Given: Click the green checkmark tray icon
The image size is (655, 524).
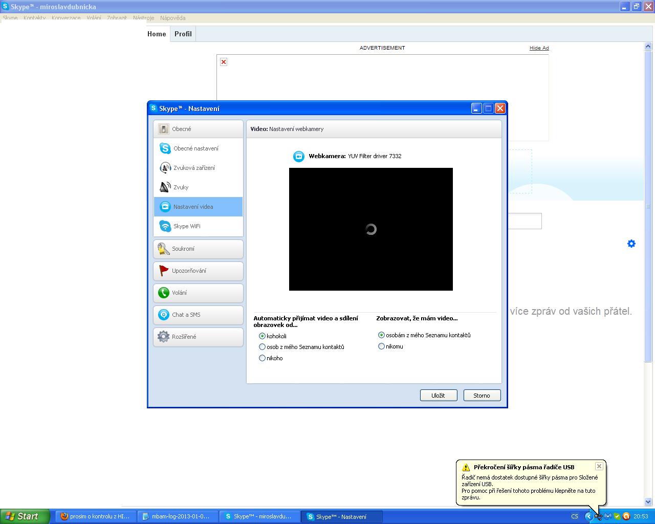Looking at the screenshot, I should 617,516.
